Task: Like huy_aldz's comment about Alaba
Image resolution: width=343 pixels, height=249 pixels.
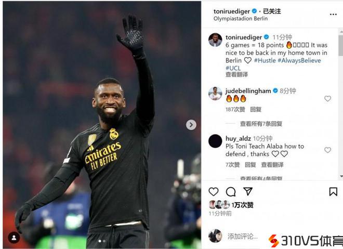Action: point(327,150)
